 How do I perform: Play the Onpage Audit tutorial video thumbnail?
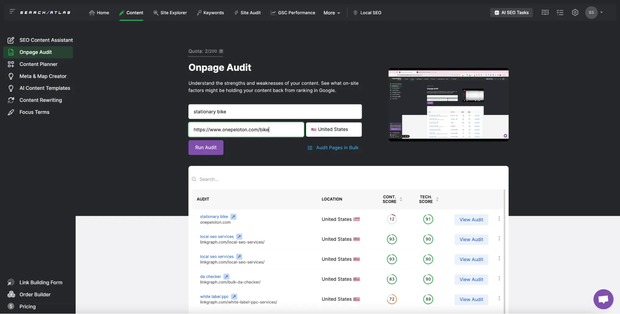[448, 105]
